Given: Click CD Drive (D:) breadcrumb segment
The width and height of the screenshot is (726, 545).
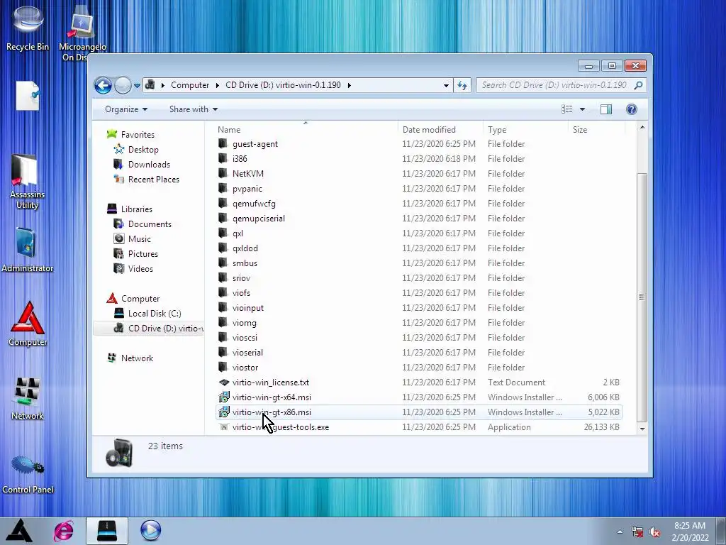Looking at the screenshot, I should click(x=283, y=85).
